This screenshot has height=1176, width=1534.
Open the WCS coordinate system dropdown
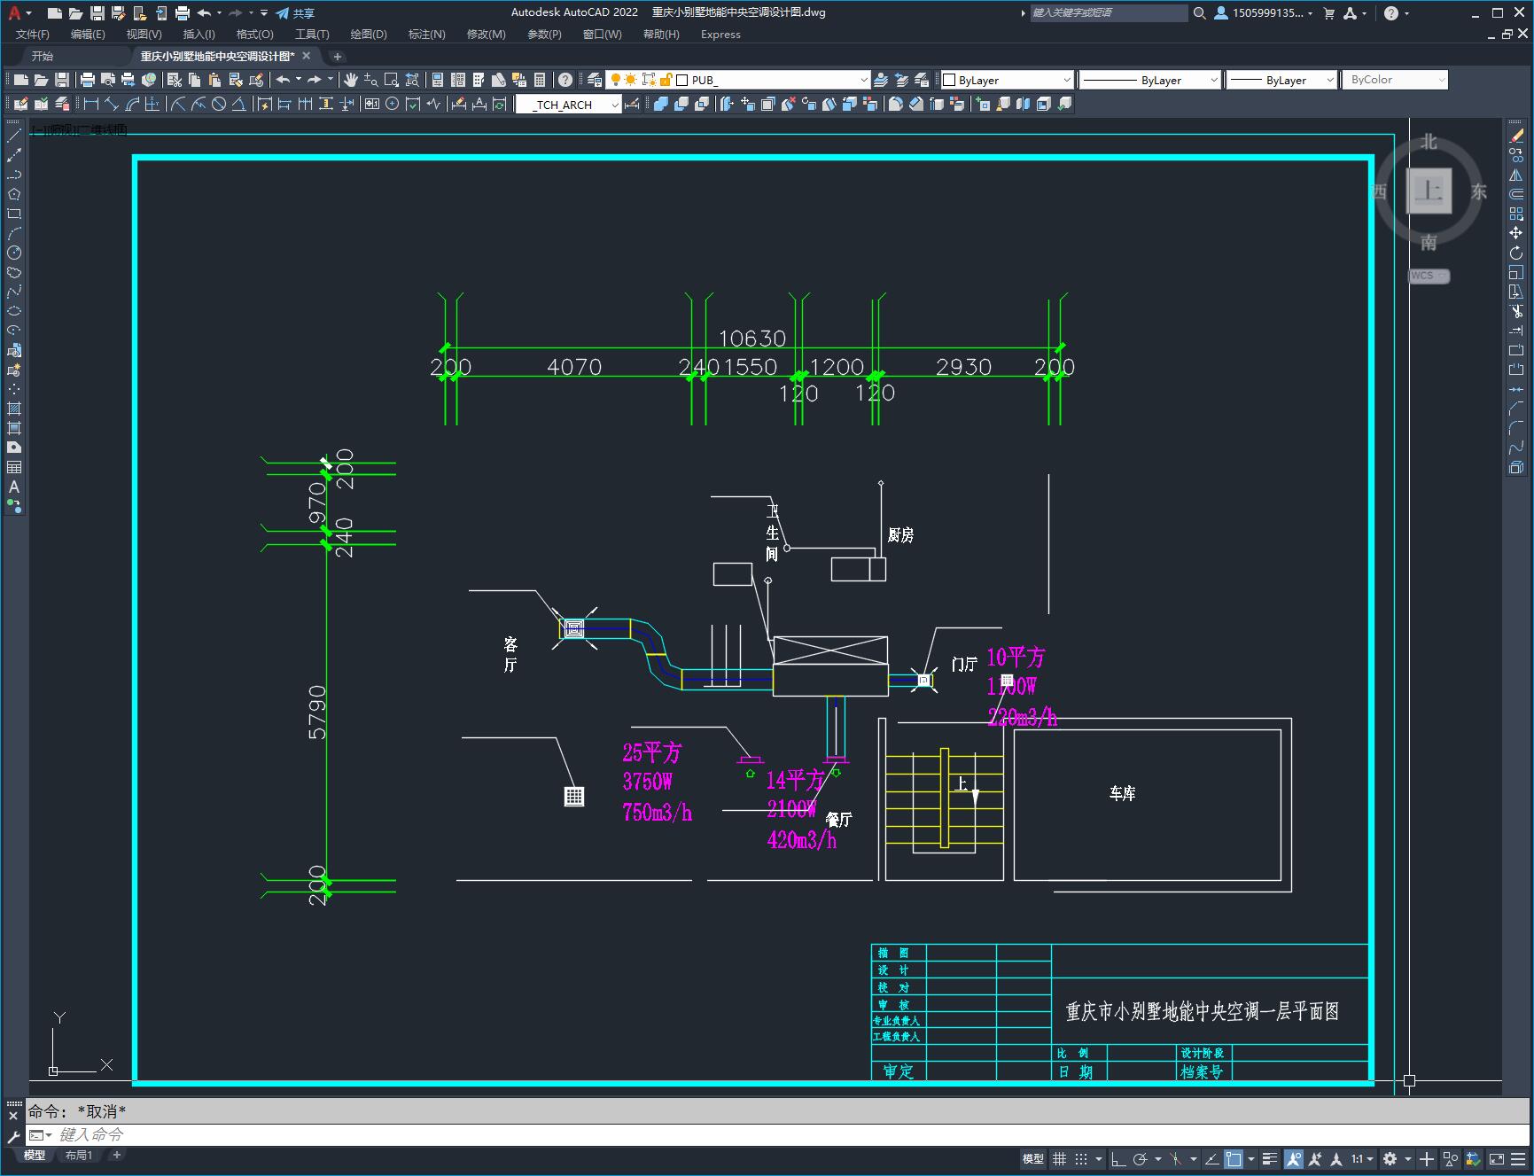pos(1429,276)
